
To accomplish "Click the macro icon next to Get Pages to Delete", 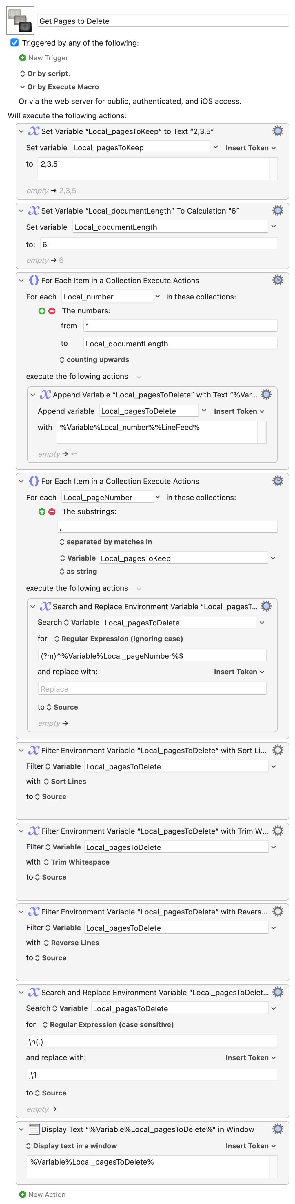I will click(x=20, y=20).
